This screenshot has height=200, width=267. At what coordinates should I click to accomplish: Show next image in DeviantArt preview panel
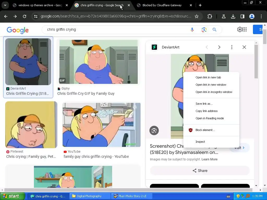(219, 47)
